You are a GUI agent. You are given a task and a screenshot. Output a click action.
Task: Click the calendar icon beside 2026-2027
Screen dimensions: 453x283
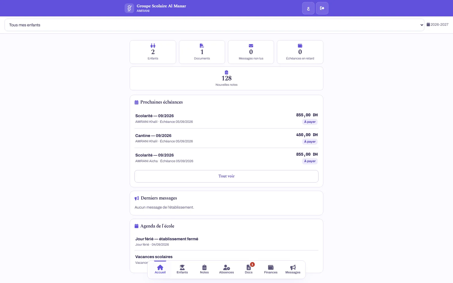click(x=428, y=25)
